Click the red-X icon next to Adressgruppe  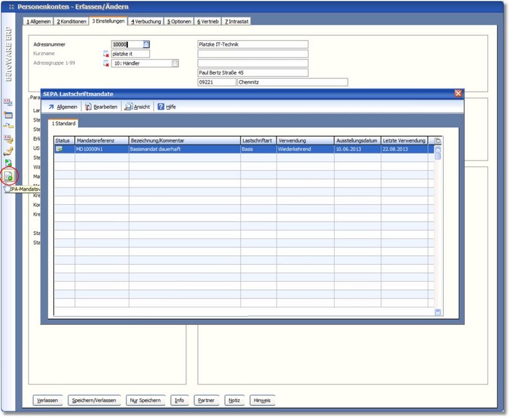point(106,64)
